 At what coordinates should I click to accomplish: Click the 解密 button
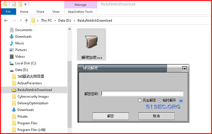pos(111,116)
